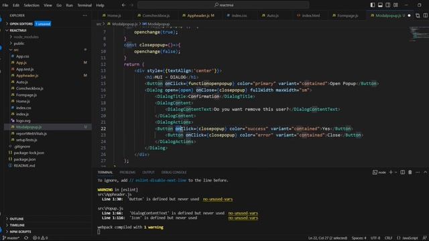Open the OUTPUT panel tab
This screenshot has height=241, width=429.
tap(148, 172)
